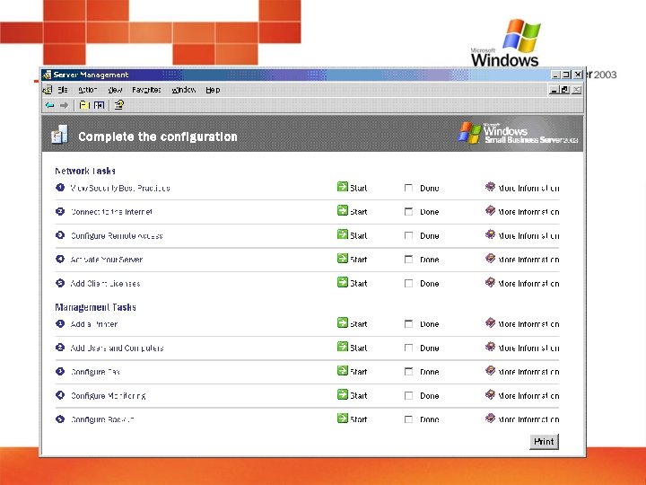Click Start arrow for Add Users and Computers
This screenshot has height=485, width=646.
point(343,347)
